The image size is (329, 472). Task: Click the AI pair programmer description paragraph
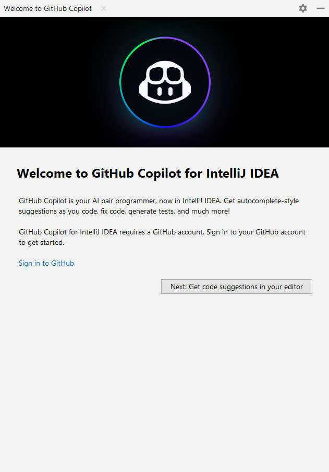coord(159,206)
